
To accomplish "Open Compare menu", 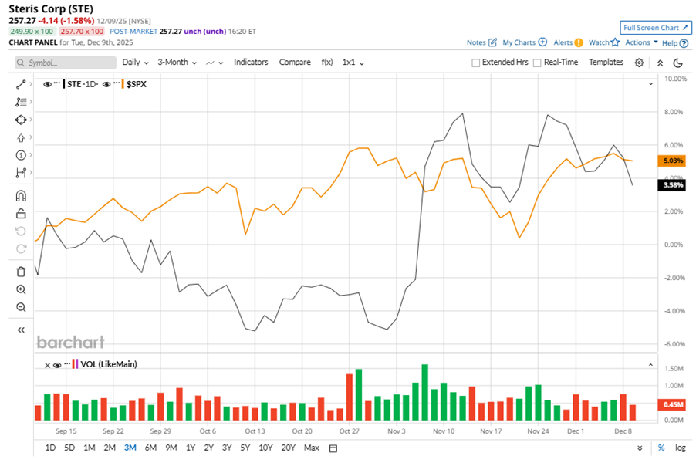I will [x=295, y=63].
